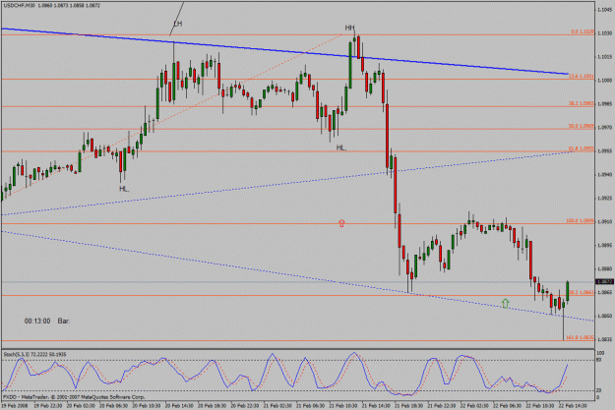Click the '22 Feb 10:30' time axis label
This screenshot has width=615, height=410.
[x=540, y=406]
